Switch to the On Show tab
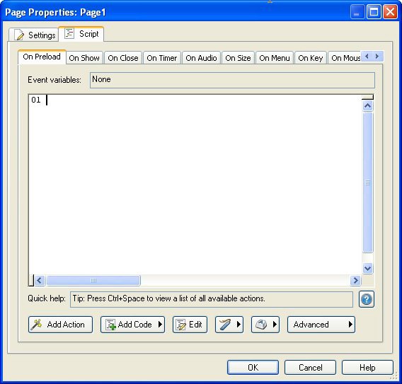The width and height of the screenshot is (402, 384). tap(84, 58)
